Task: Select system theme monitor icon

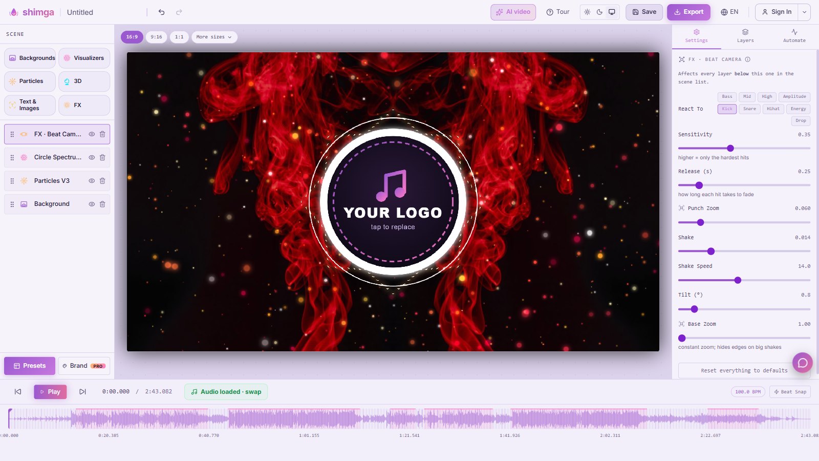Action: point(612,12)
